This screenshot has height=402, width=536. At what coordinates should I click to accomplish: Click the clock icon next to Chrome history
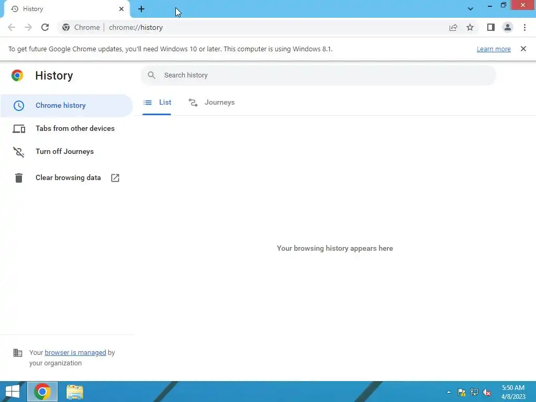19,106
